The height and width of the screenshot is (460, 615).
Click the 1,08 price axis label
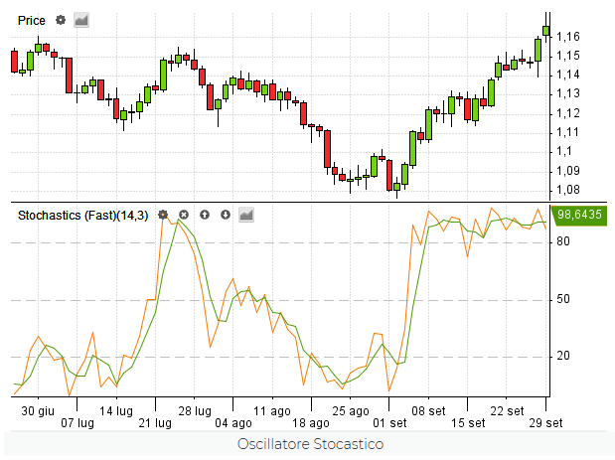click(568, 190)
